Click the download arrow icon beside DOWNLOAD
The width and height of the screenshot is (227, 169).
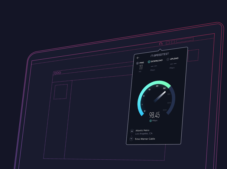tap(149, 62)
